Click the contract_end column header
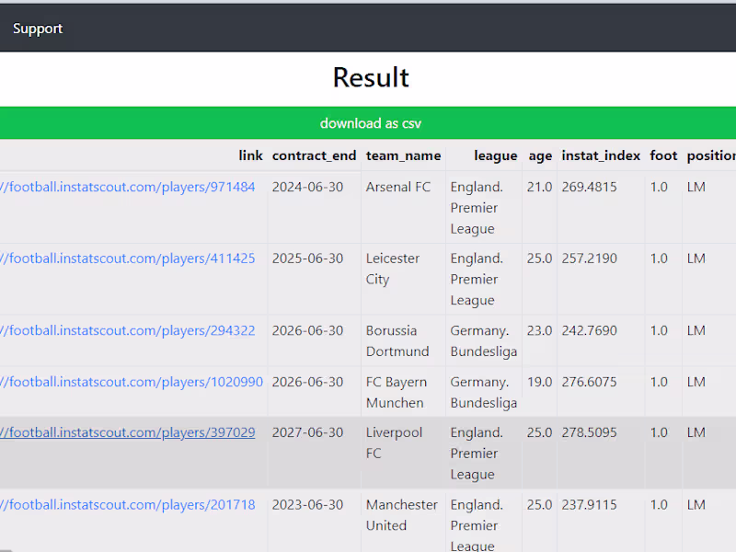The image size is (736, 552). pyautogui.click(x=314, y=155)
